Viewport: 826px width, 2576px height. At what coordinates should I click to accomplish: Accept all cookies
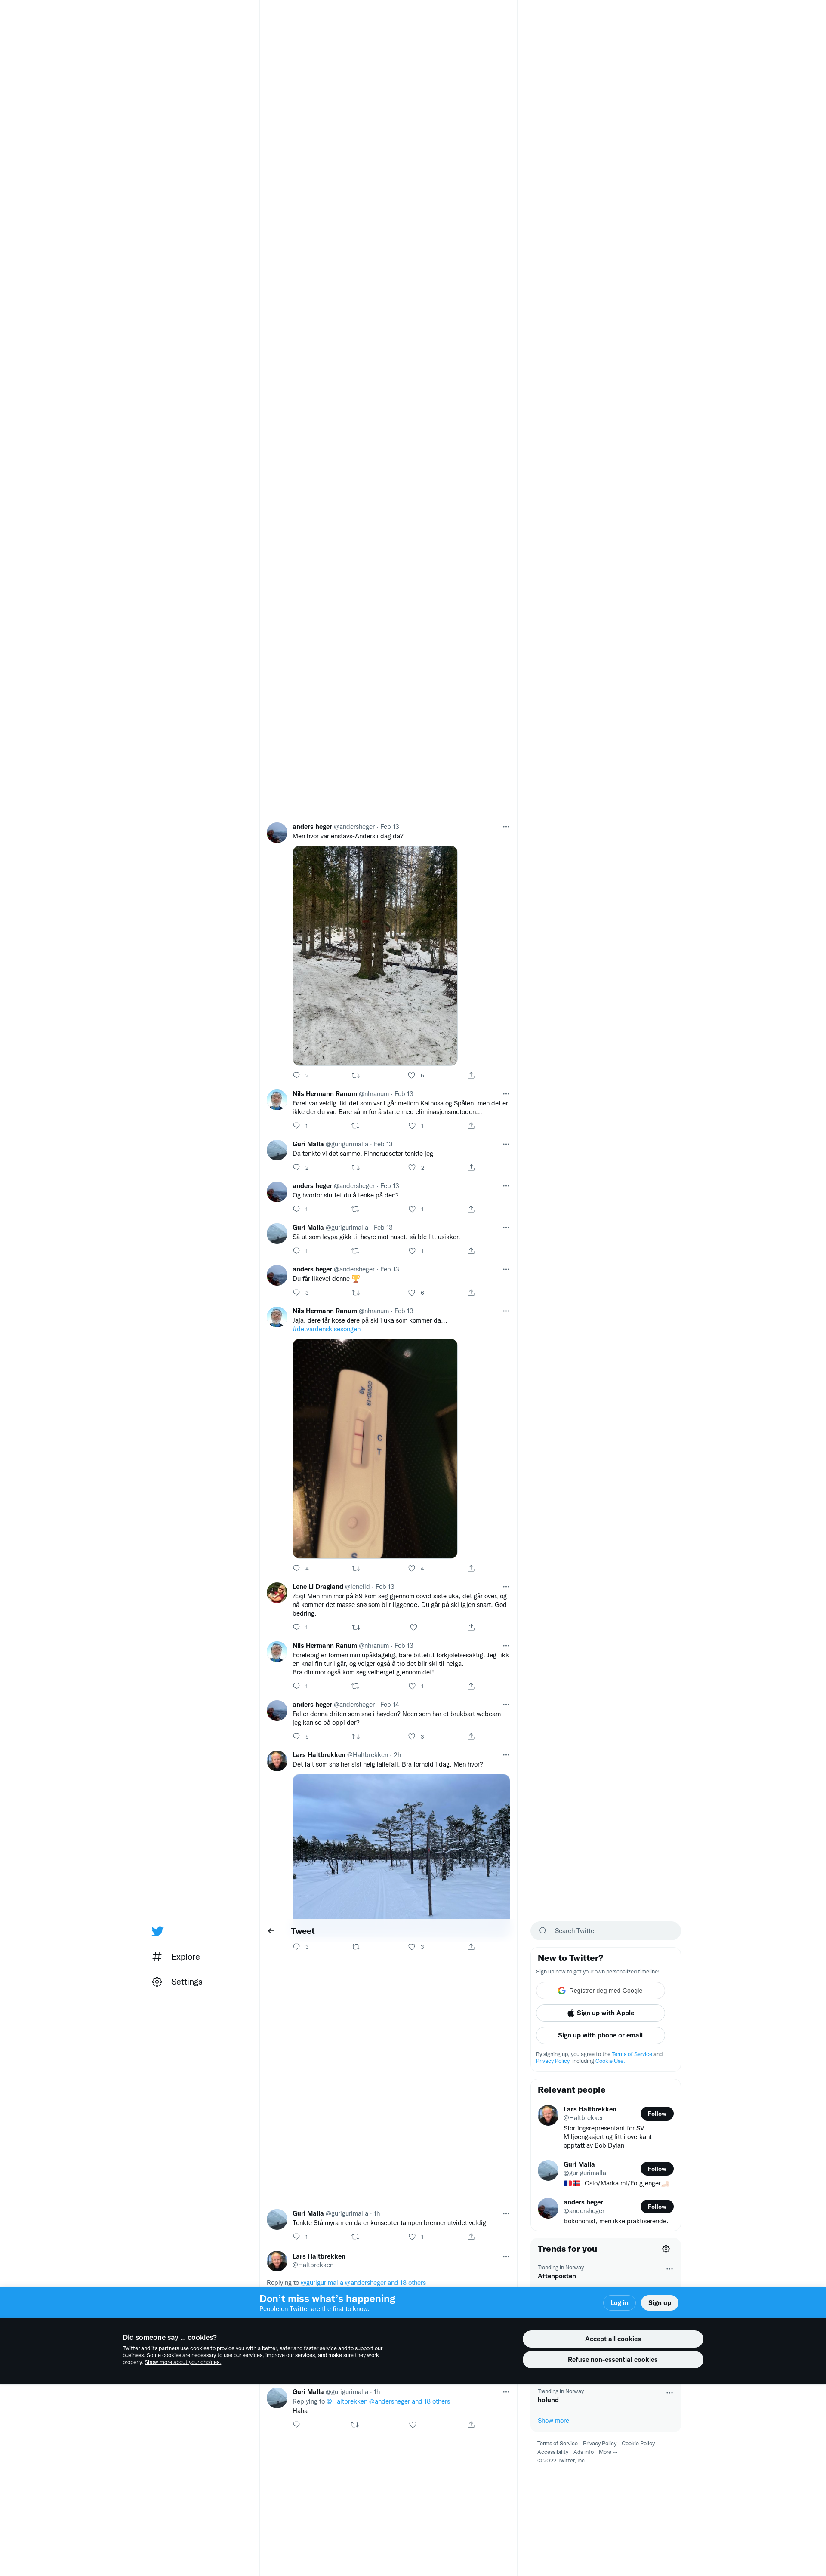point(613,2339)
